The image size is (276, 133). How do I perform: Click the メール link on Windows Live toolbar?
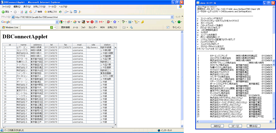(75, 28)
